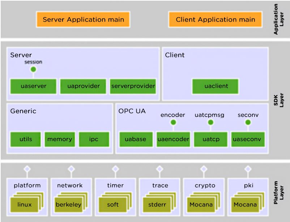Screen dimensions: 290x222
Task: Click the Generic group label
Action: pyautogui.click(x=23, y=111)
